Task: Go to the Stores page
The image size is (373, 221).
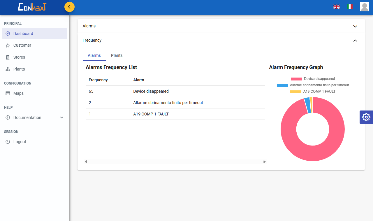Action: tap(19, 57)
